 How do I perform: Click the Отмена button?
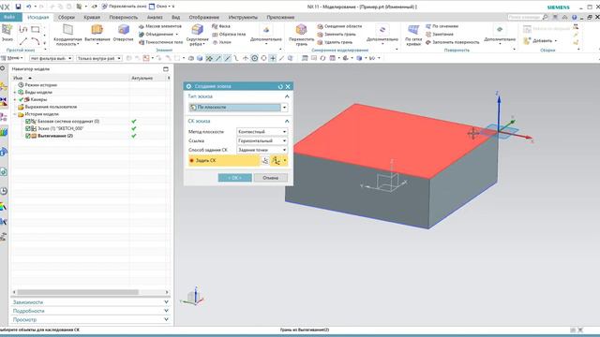[271, 178]
